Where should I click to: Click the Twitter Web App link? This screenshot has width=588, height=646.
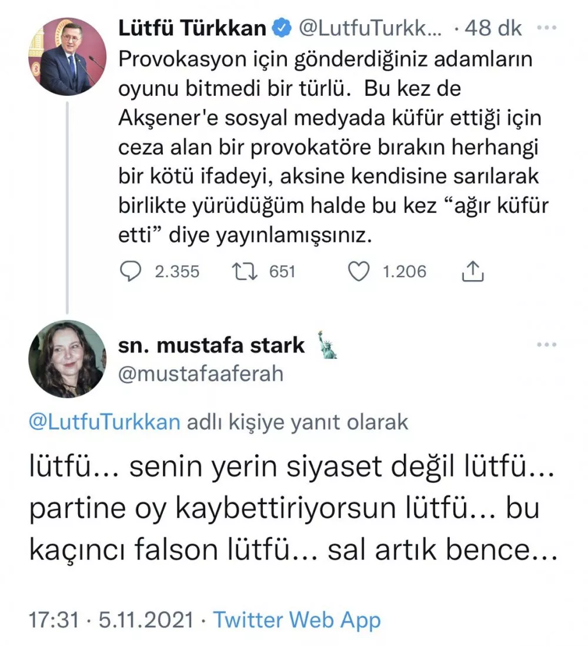point(296,620)
